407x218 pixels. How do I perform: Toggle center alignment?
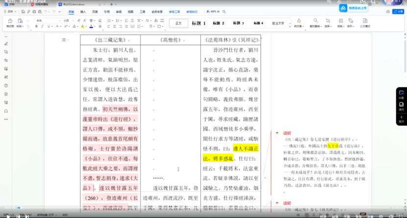pos(115,26)
